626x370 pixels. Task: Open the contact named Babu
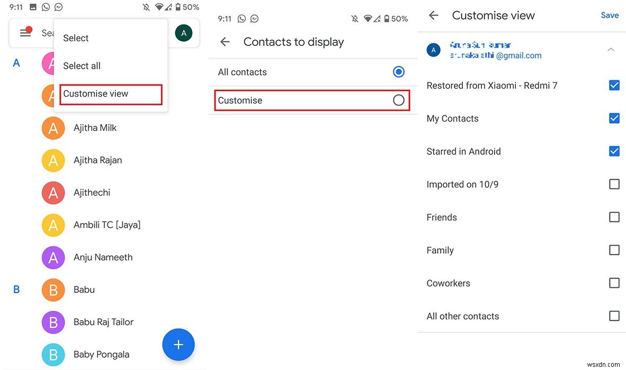tap(84, 289)
